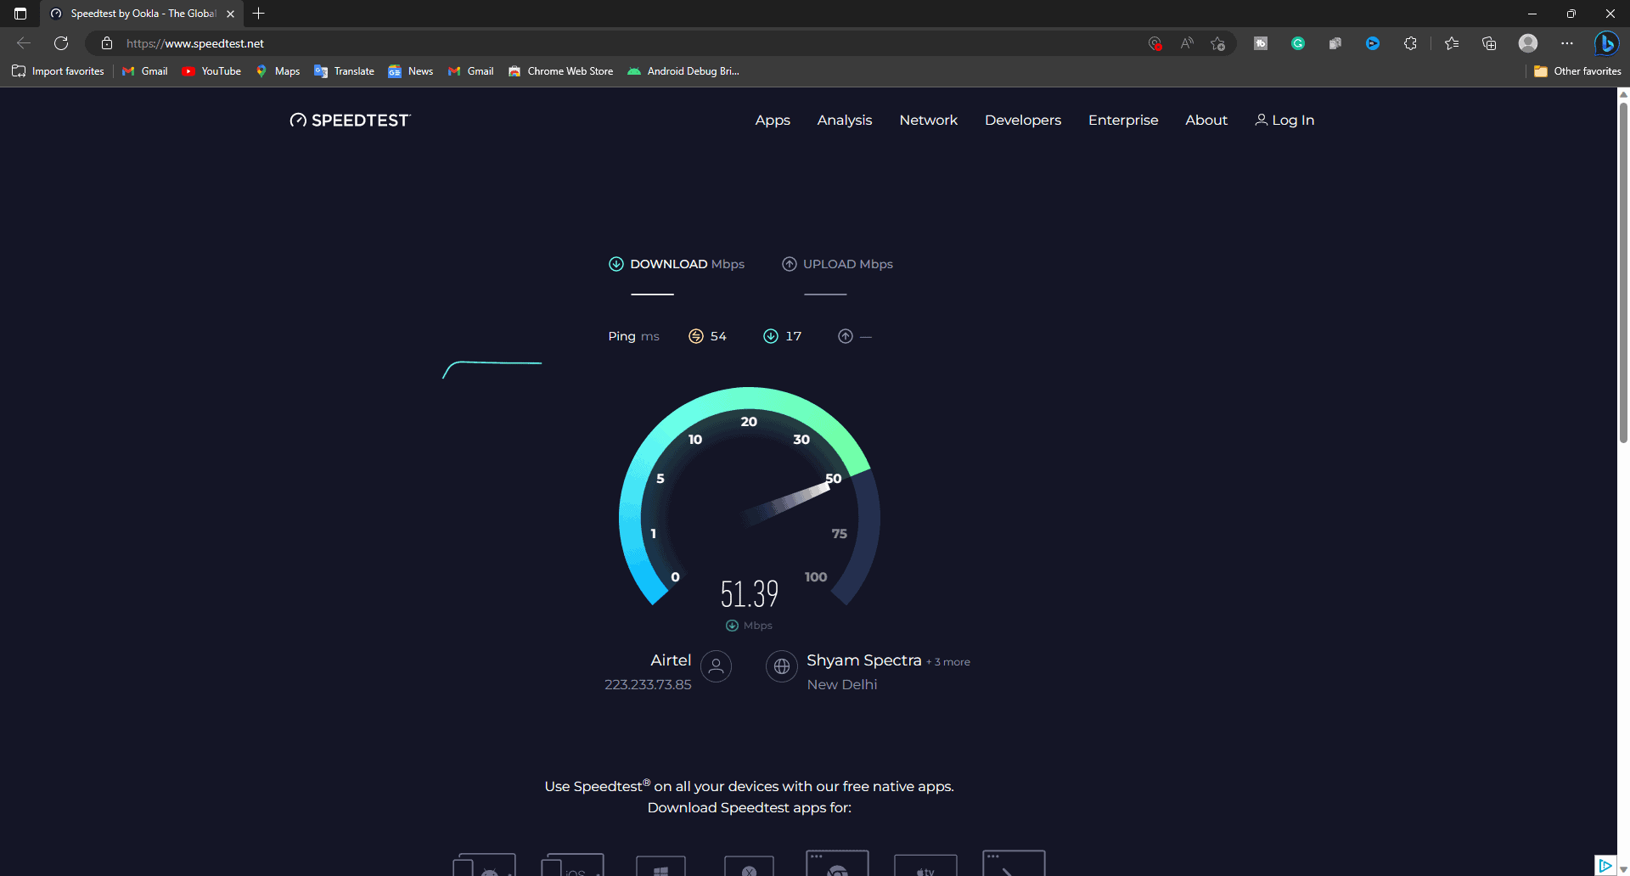The height and width of the screenshot is (876, 1630).
Task: Click the '+ 3 more' servers link
Action: tap(948, 662)
